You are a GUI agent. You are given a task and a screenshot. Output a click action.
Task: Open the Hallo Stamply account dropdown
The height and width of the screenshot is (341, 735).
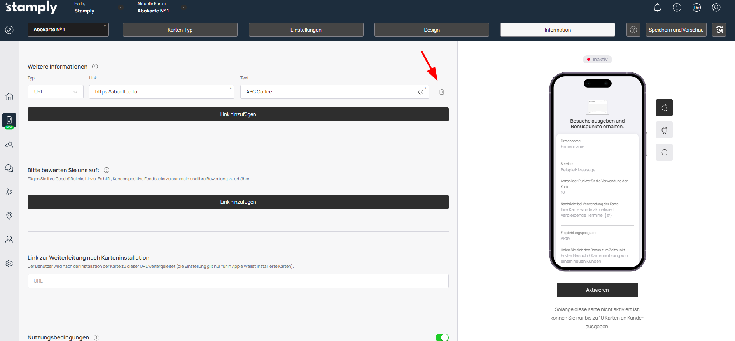point(121,7)
